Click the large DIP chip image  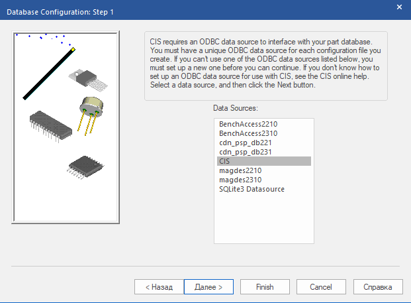[51, 125]
